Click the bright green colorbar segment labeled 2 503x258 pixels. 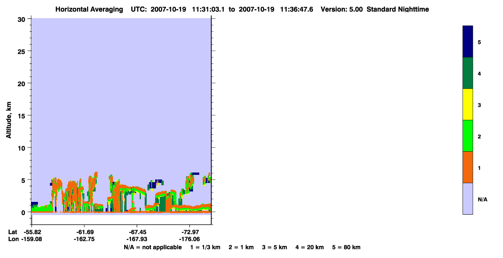[468, 136]
